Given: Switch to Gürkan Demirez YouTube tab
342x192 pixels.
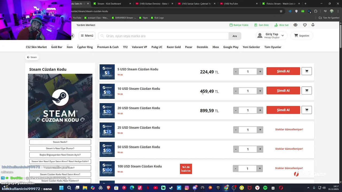Looking at the screenshot, I should (x=154, y=3).
